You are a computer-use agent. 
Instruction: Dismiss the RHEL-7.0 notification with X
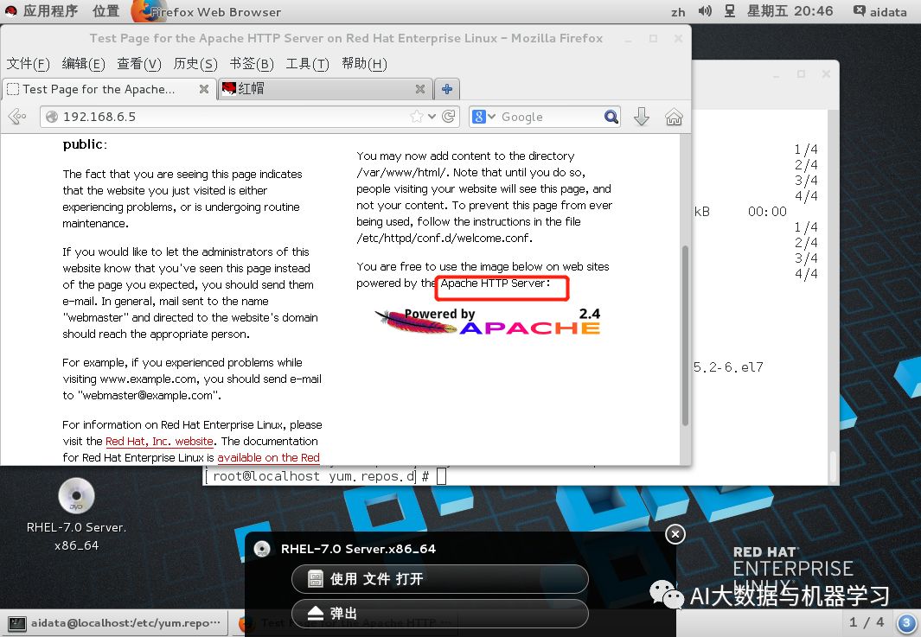tap(675, 534)
